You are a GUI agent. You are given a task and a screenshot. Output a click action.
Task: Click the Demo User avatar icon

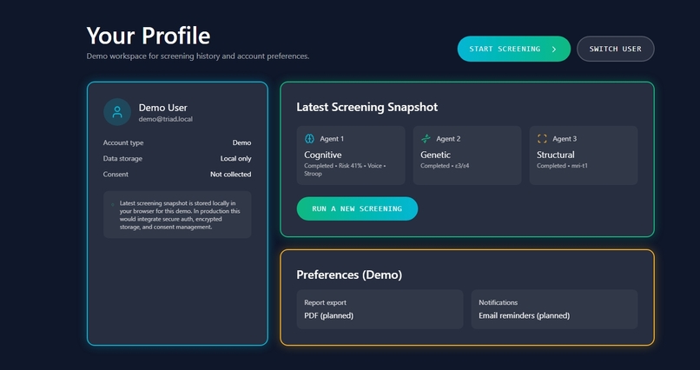117,112
